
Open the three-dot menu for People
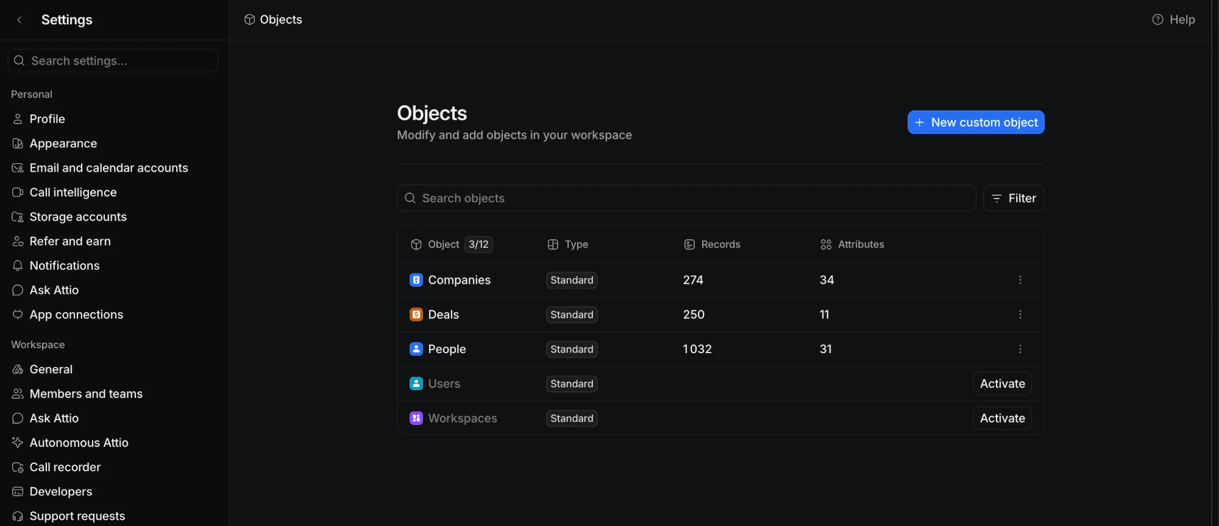click(1020, 349)
